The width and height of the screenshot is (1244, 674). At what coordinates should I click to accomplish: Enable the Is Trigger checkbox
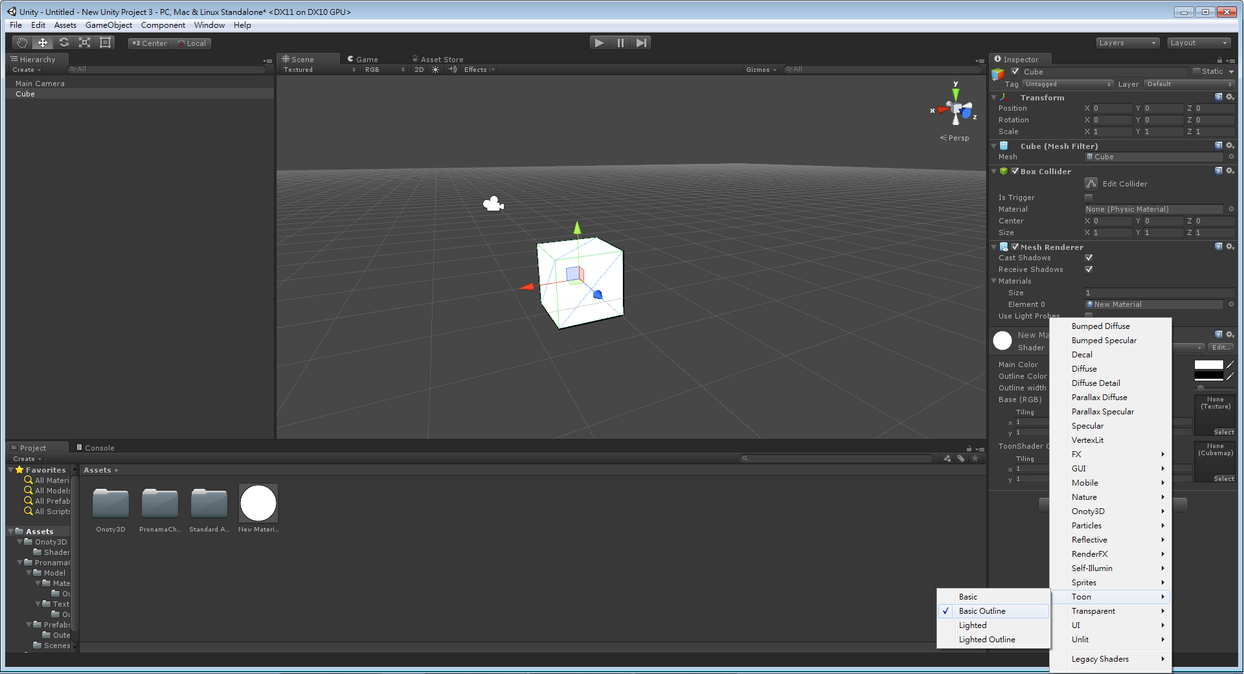(x=1089, y=197)
